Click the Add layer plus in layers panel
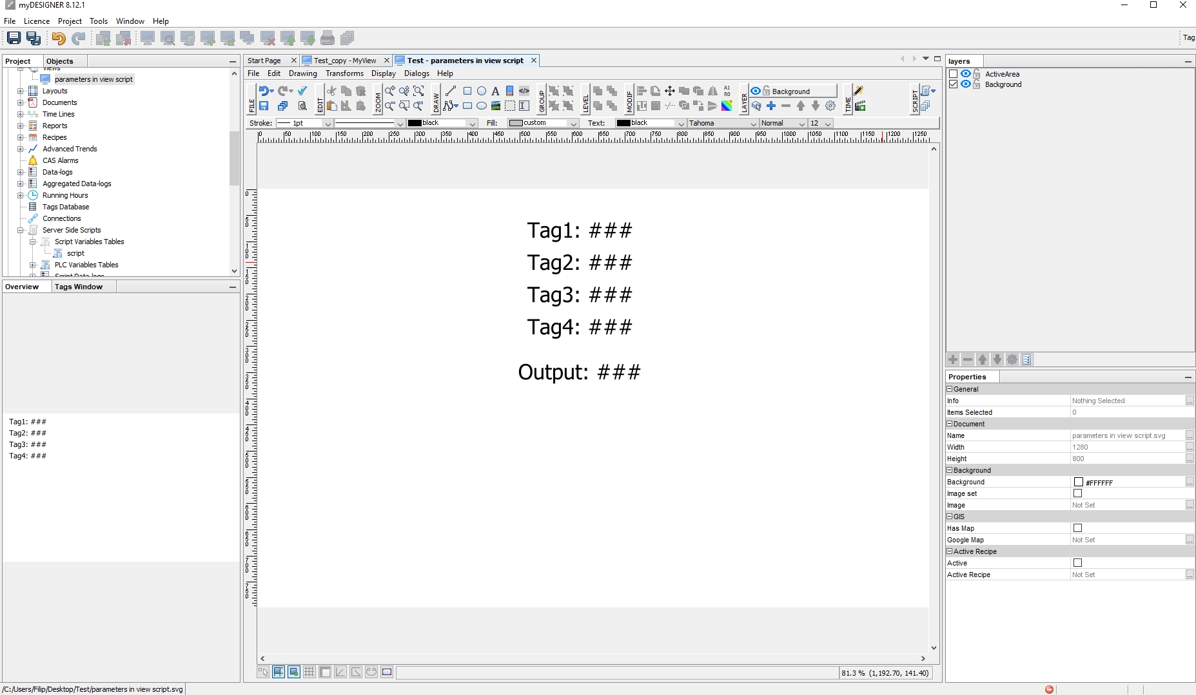 pos(953,359)
